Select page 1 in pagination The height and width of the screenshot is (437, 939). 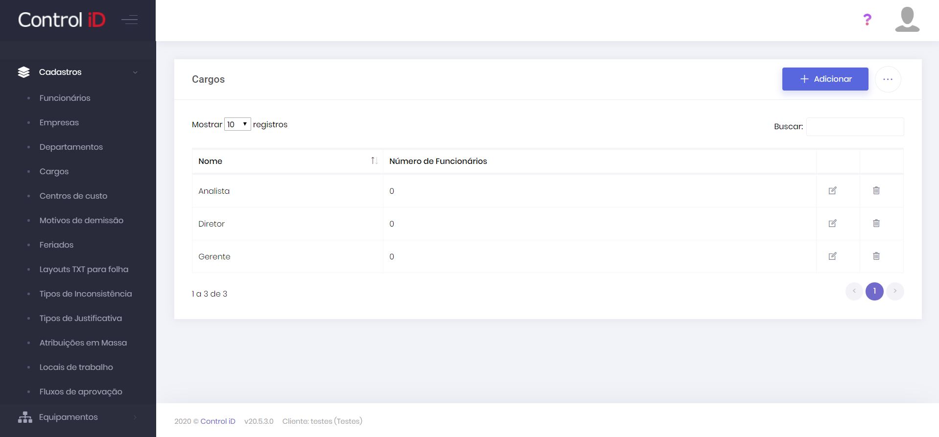[x=874, y=291]
